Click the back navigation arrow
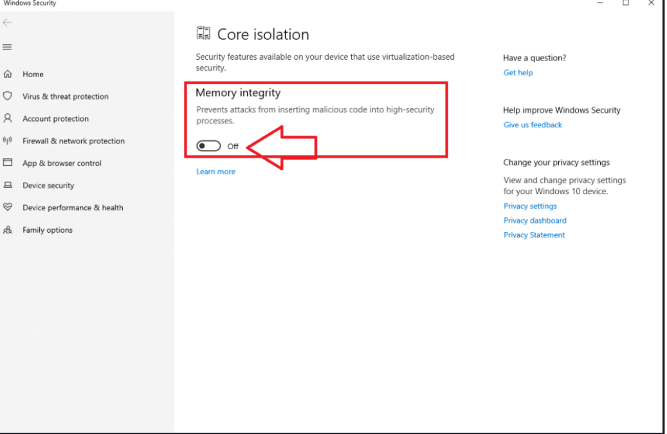 point(7,22)
